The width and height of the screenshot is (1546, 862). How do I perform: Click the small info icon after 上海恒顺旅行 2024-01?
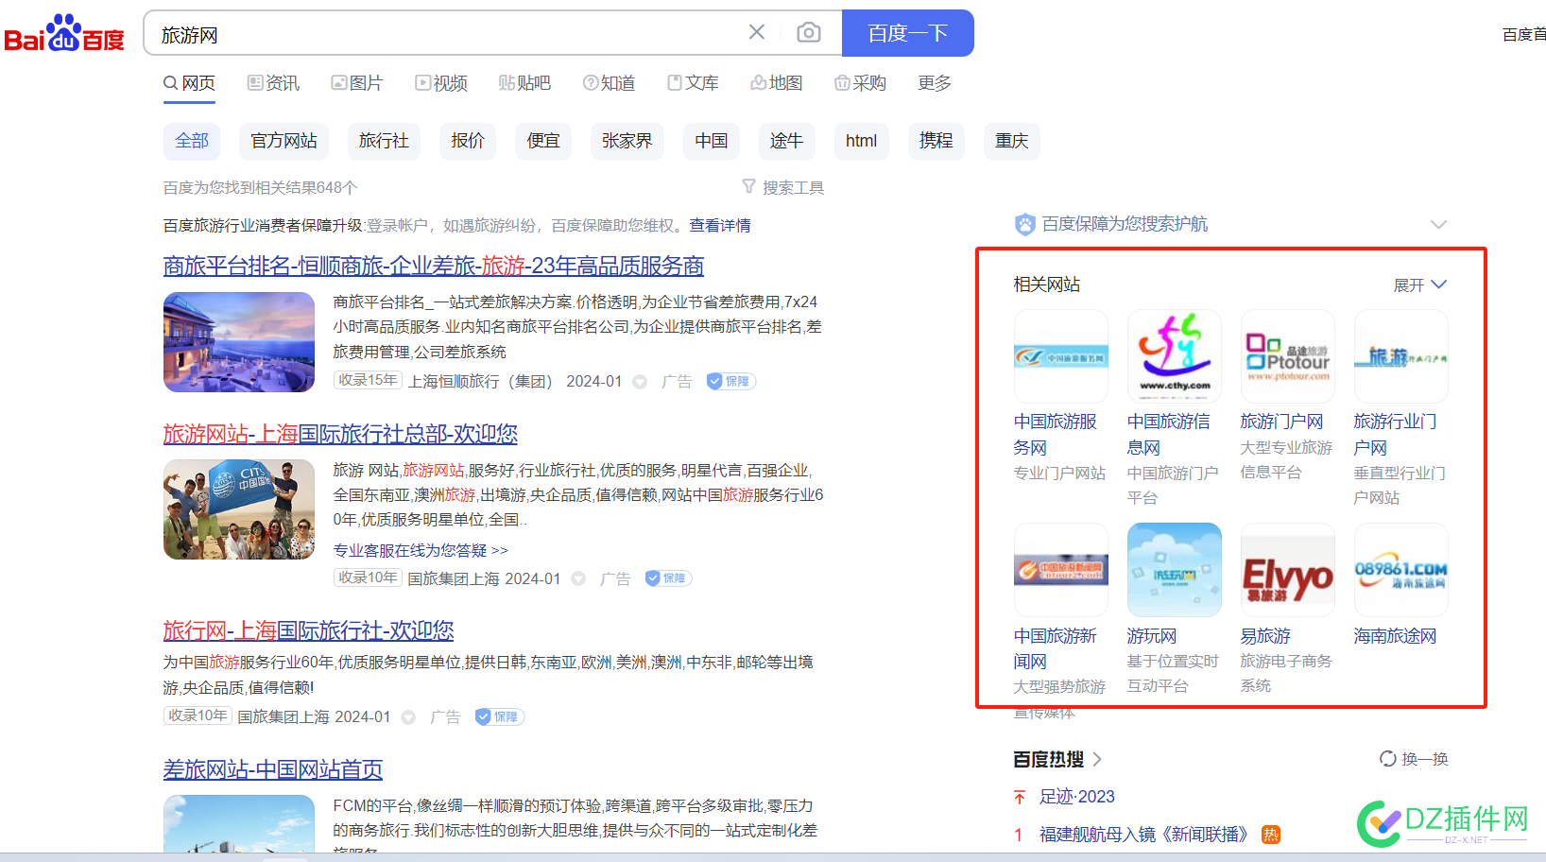click(x=640, y=382)
